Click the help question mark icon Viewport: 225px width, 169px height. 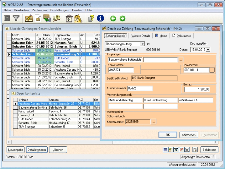pyautogui.click(x=91, y=19)
